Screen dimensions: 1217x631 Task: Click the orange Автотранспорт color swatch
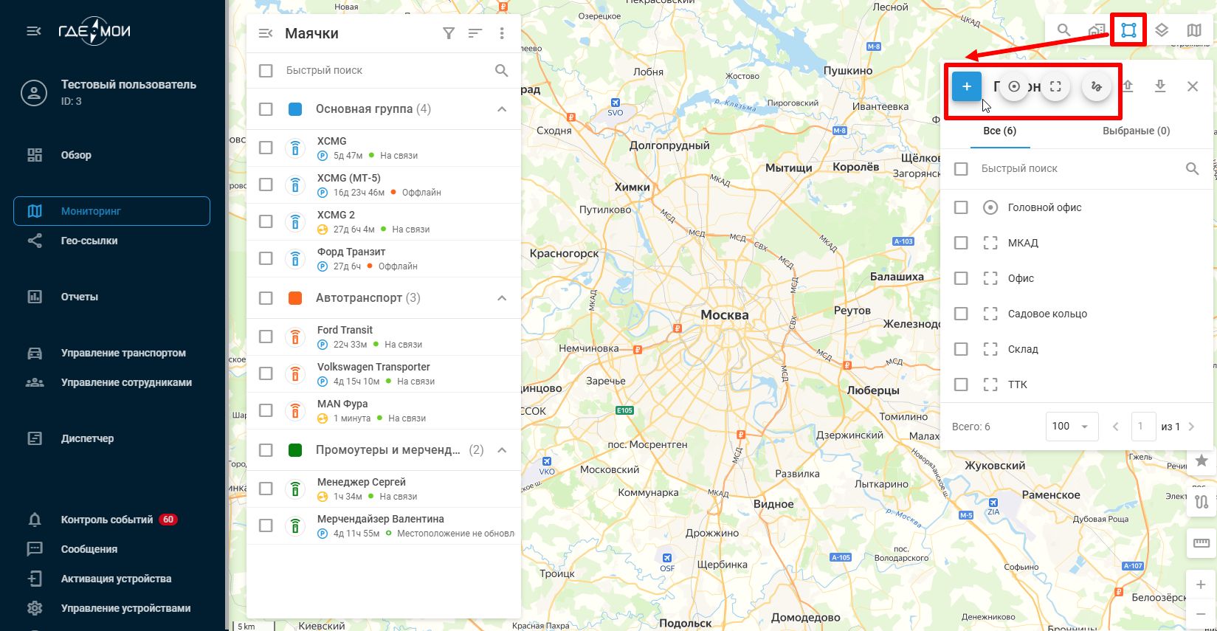(x=295, y=298)
